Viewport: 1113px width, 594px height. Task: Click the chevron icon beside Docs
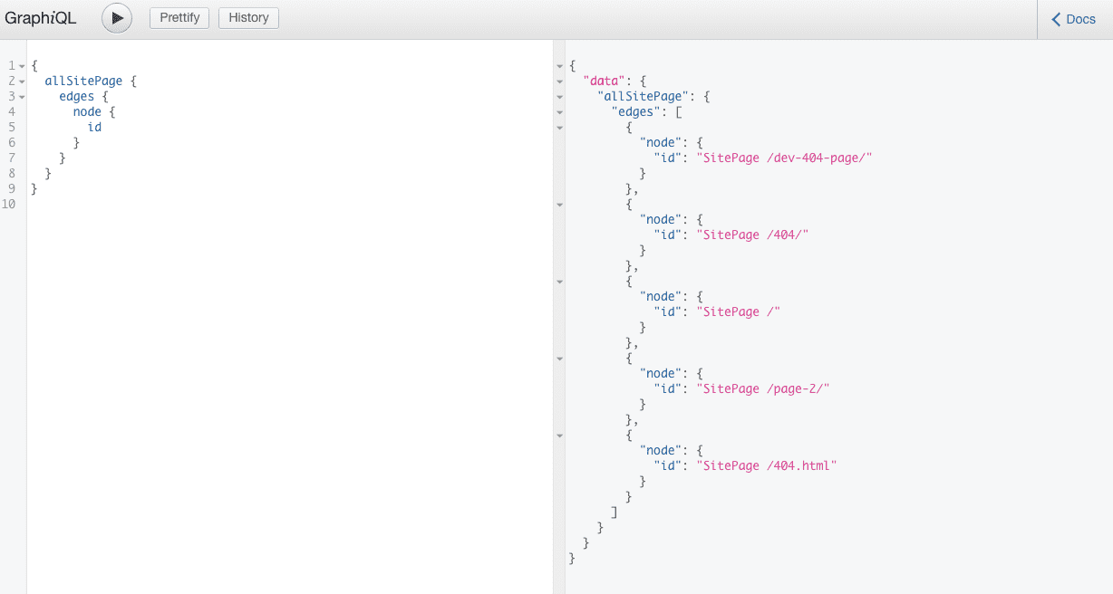point(1057,18)
